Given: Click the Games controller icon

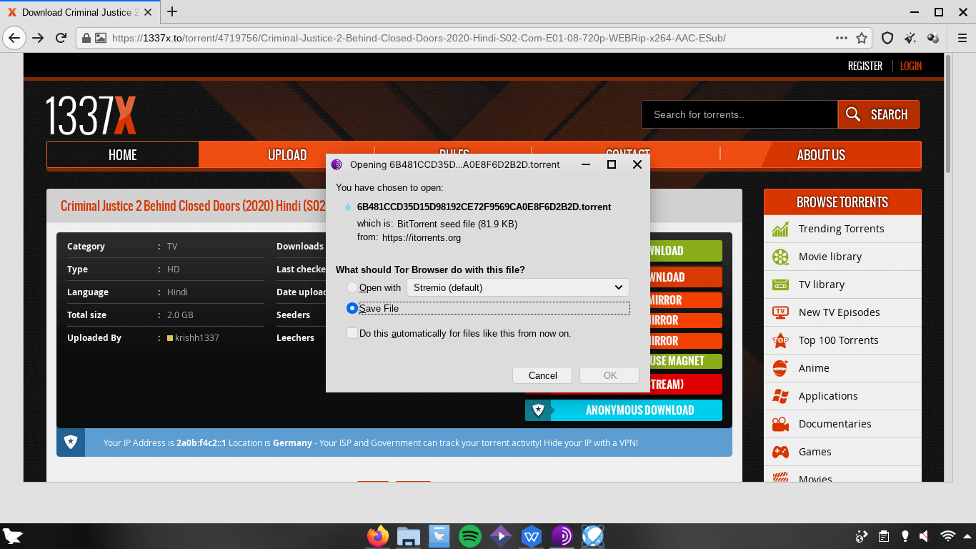Looking at the screenshot, I should (780, 452).
